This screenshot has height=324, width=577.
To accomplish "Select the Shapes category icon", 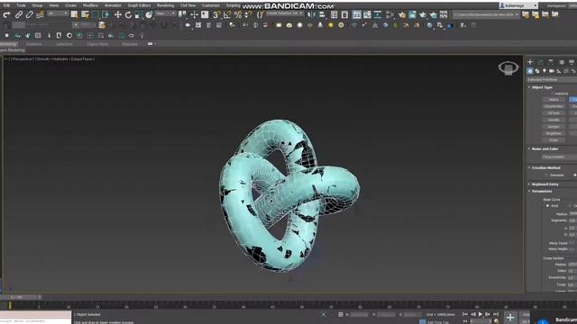I will (537, 71).
